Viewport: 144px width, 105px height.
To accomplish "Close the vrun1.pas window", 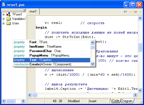I will 140,5.
